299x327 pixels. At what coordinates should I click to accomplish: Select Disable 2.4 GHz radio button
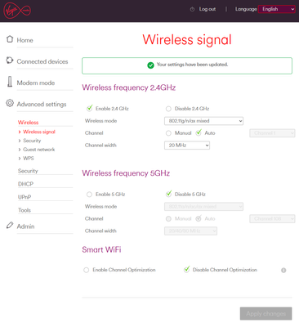[168, 109]
